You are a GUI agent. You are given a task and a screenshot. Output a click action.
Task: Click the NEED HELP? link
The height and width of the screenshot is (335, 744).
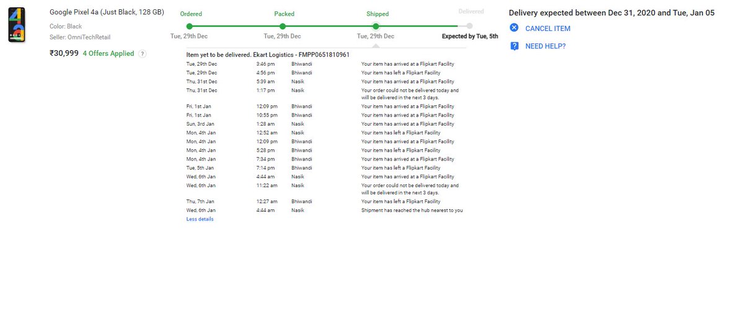point(545,46)
